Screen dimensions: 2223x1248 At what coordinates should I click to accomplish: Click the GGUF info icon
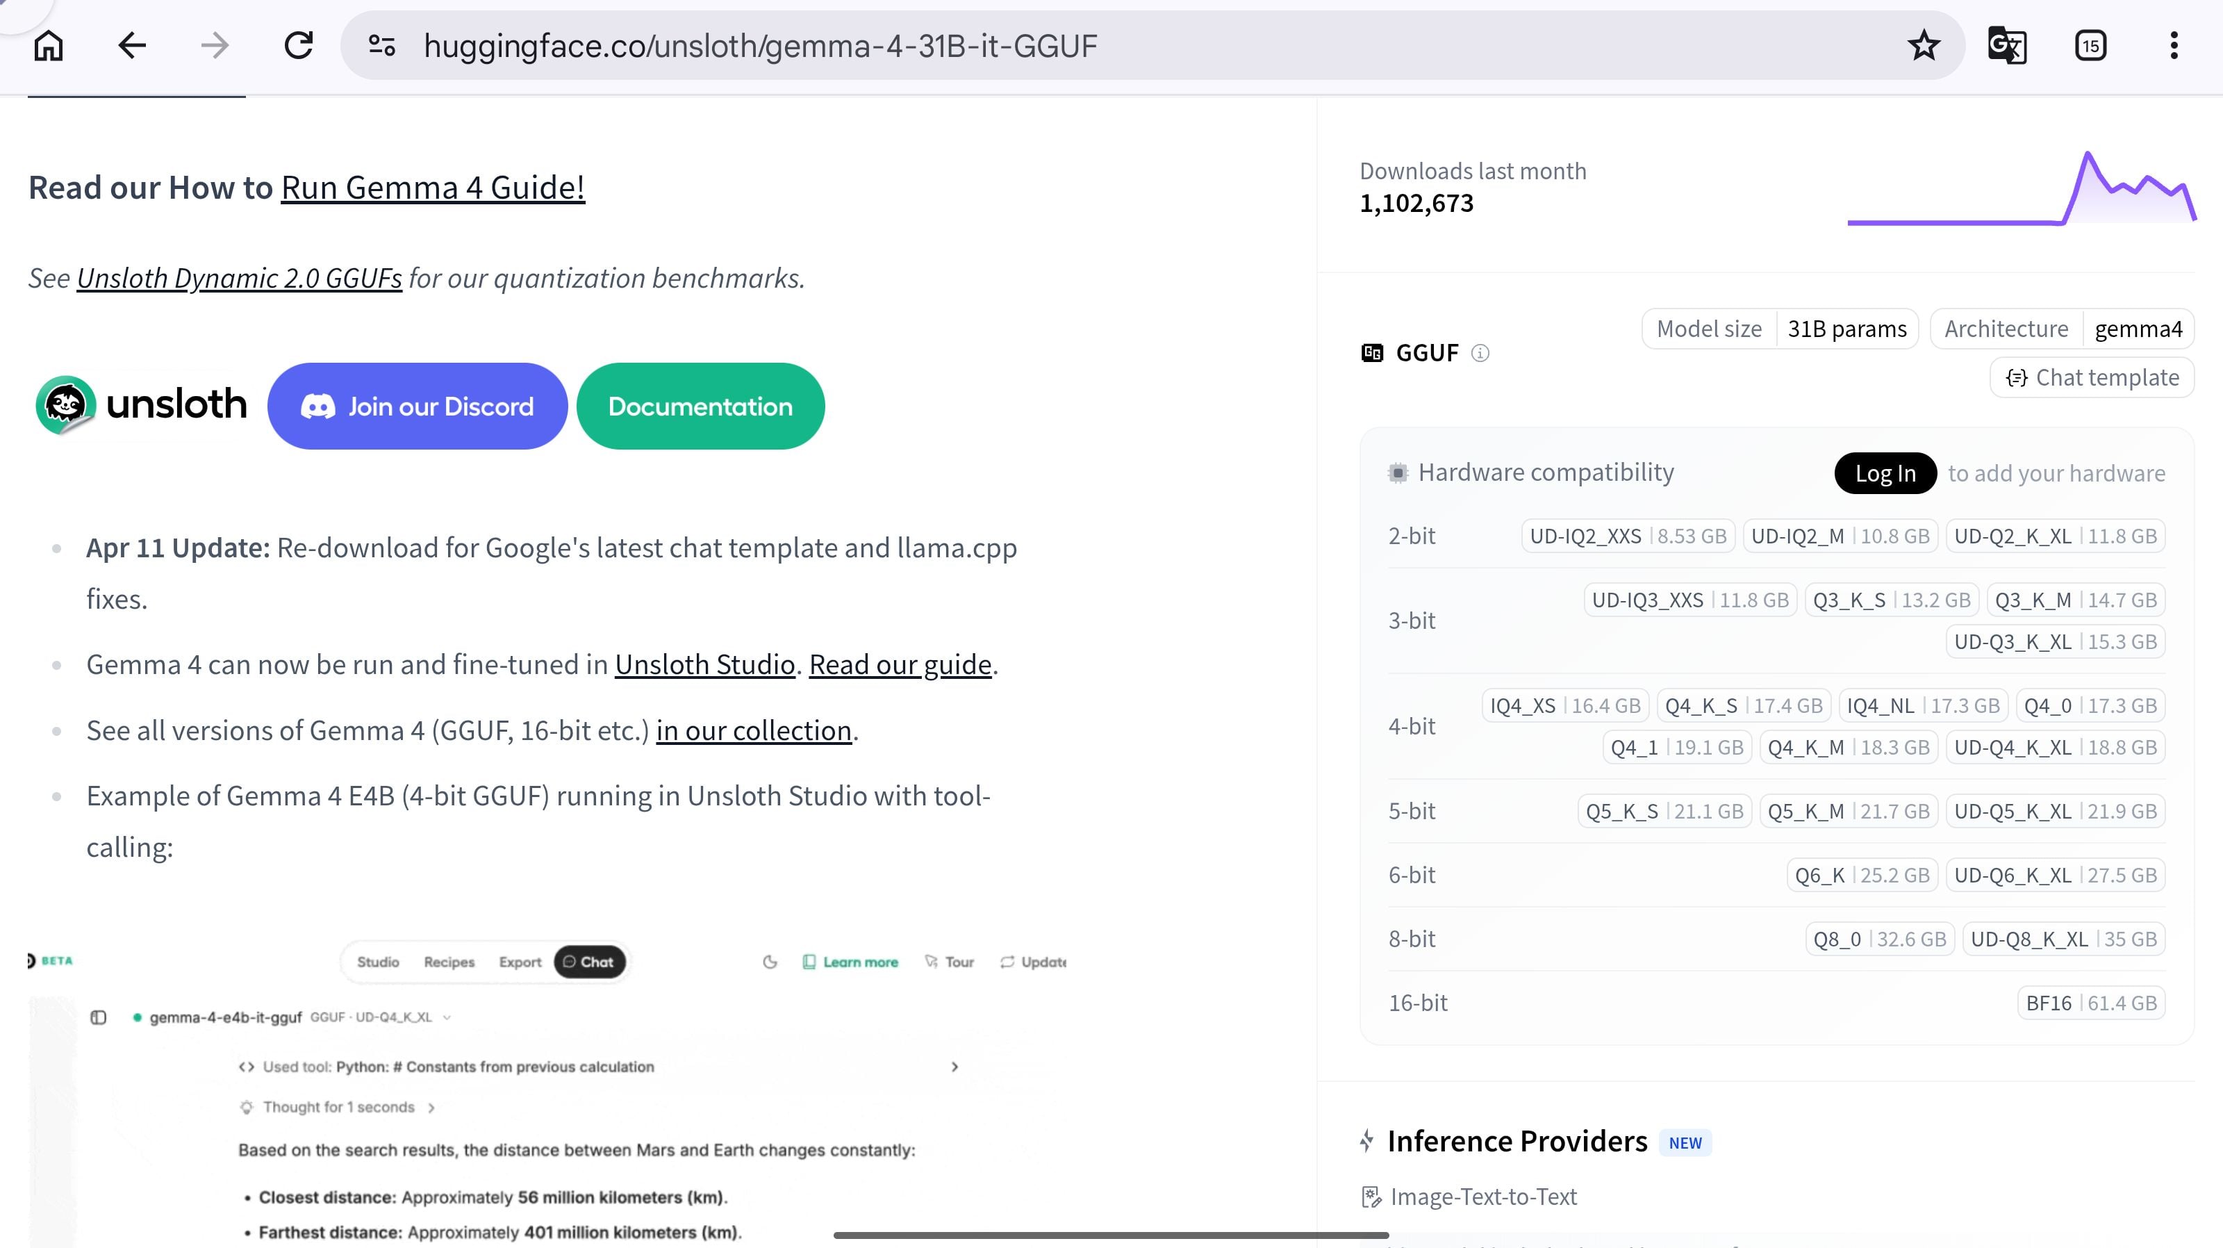(x=1480, y=353)
